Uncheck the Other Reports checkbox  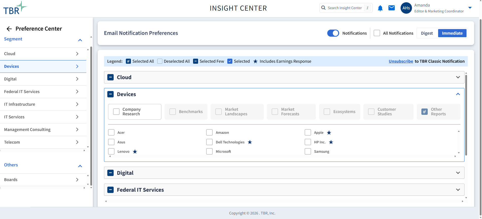(x=424, y=112)
